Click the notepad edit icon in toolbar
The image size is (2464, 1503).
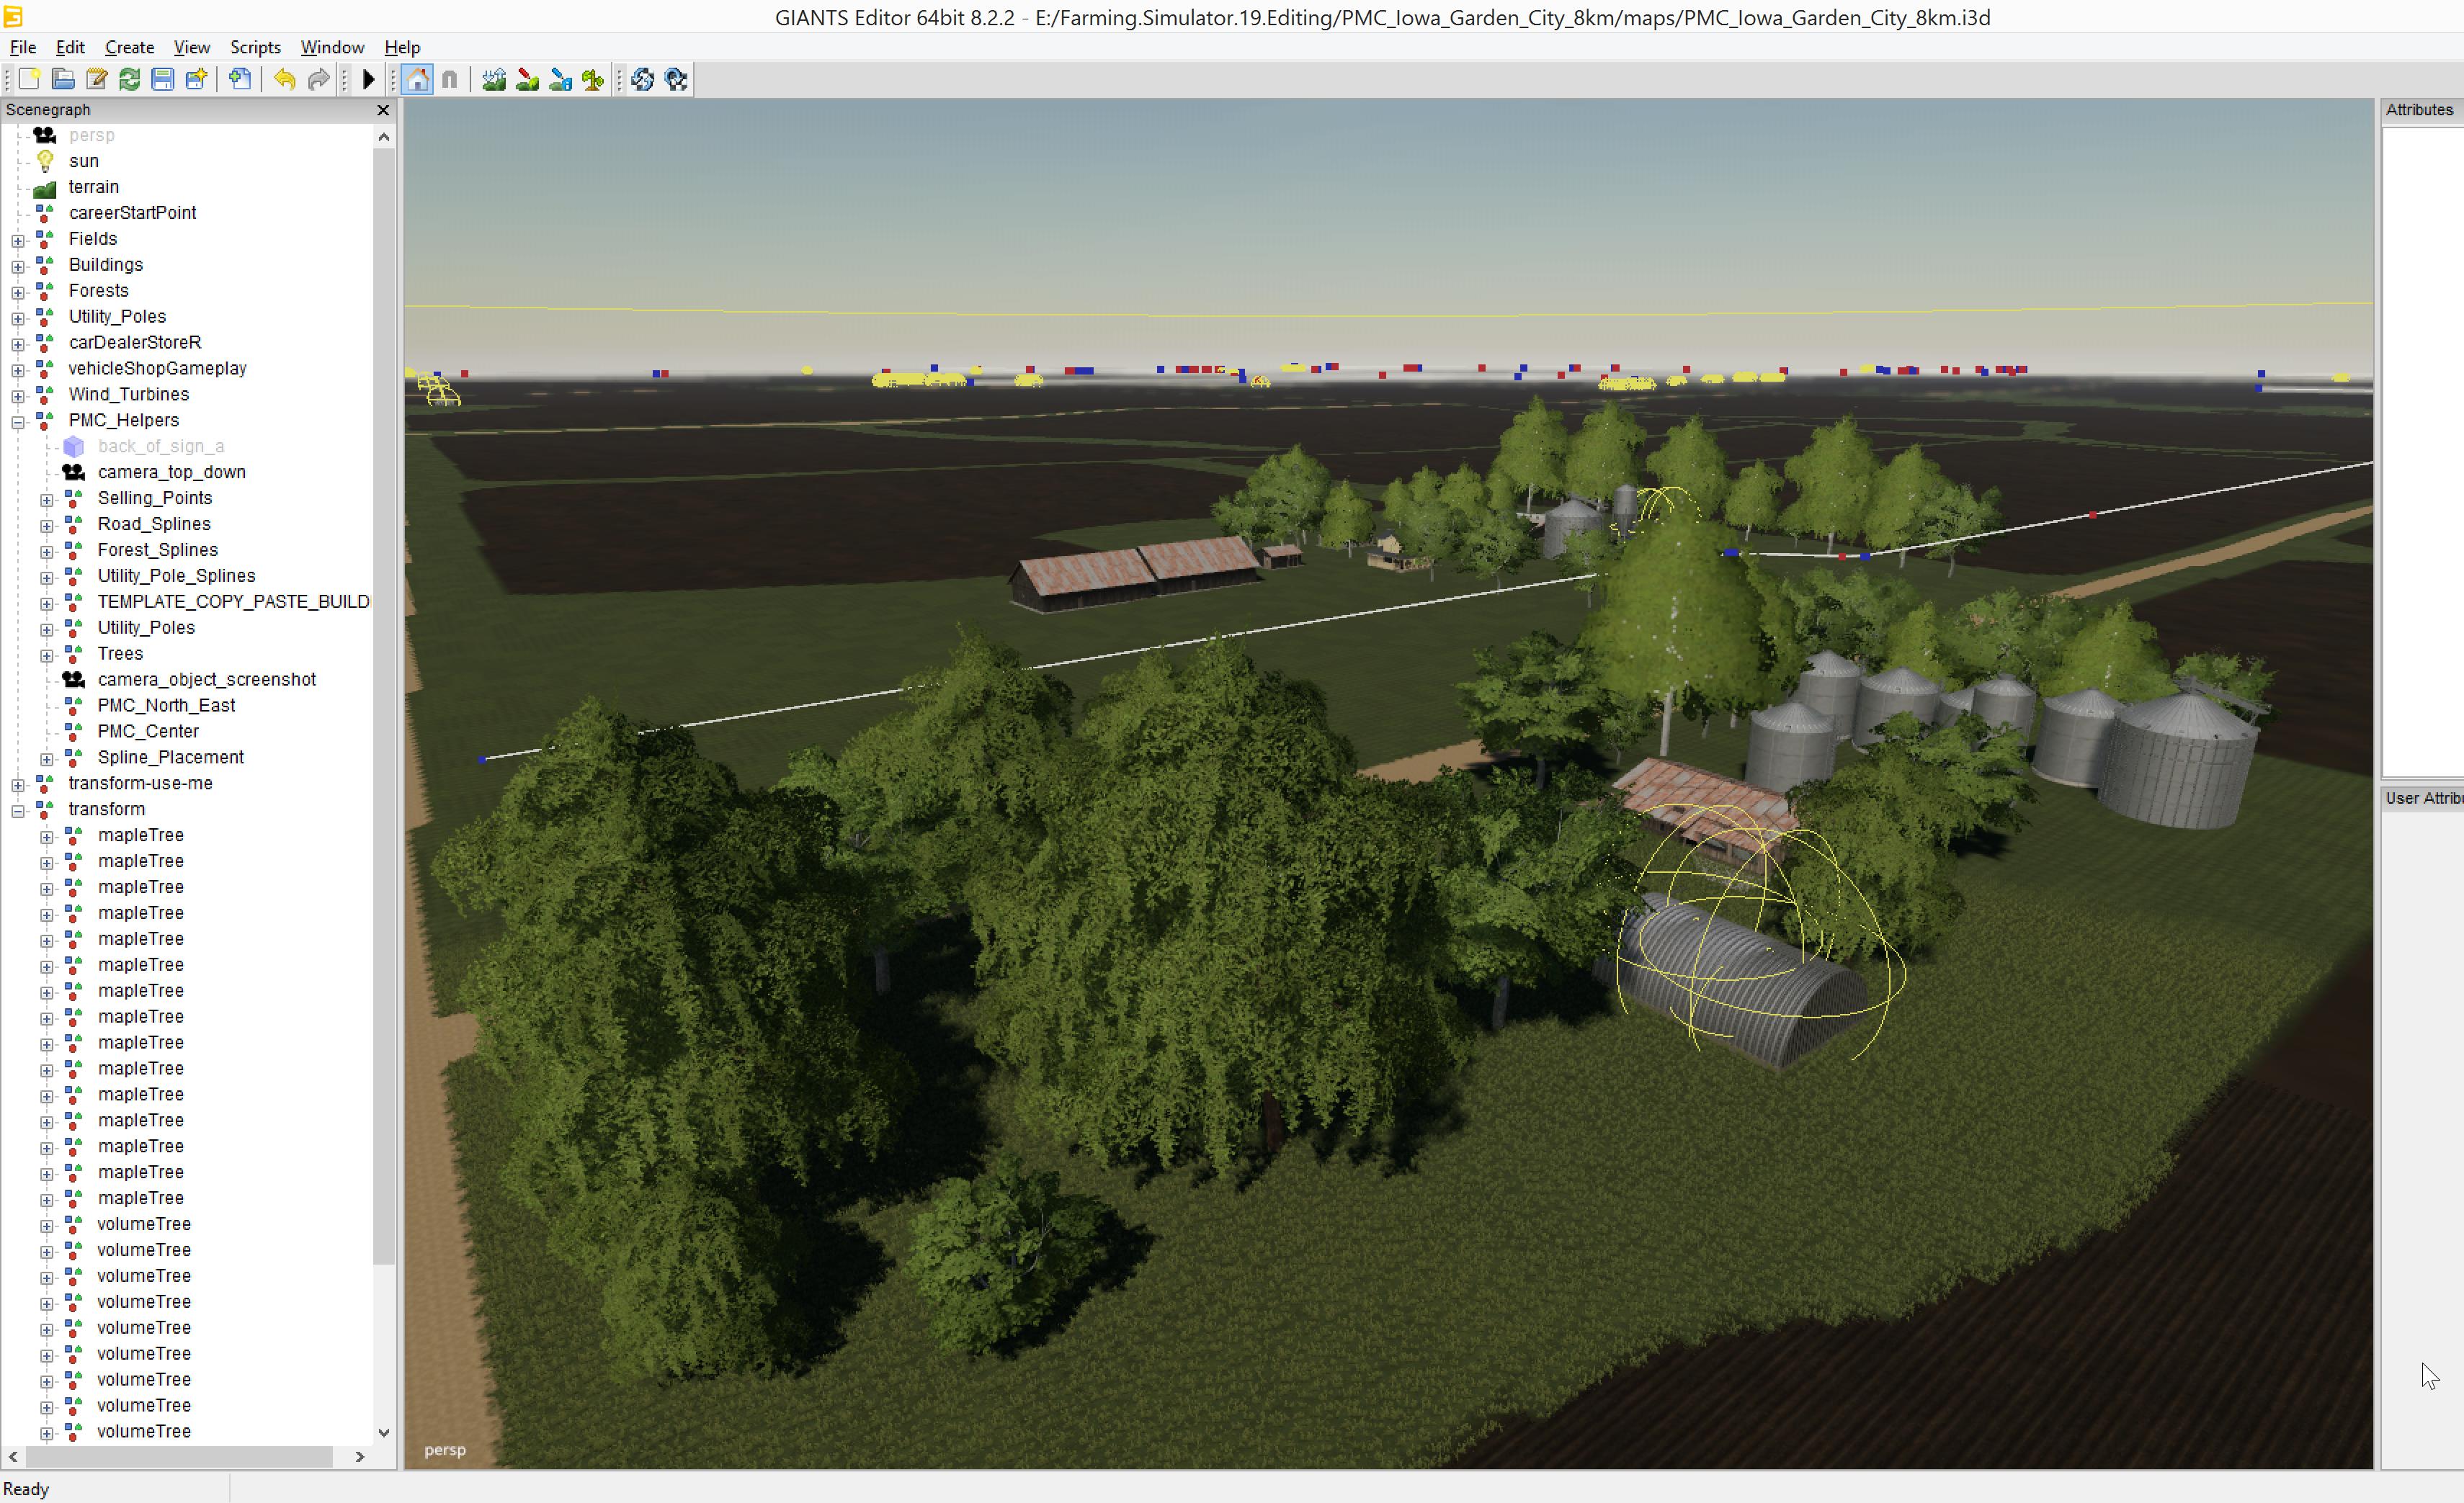point(96,80)
